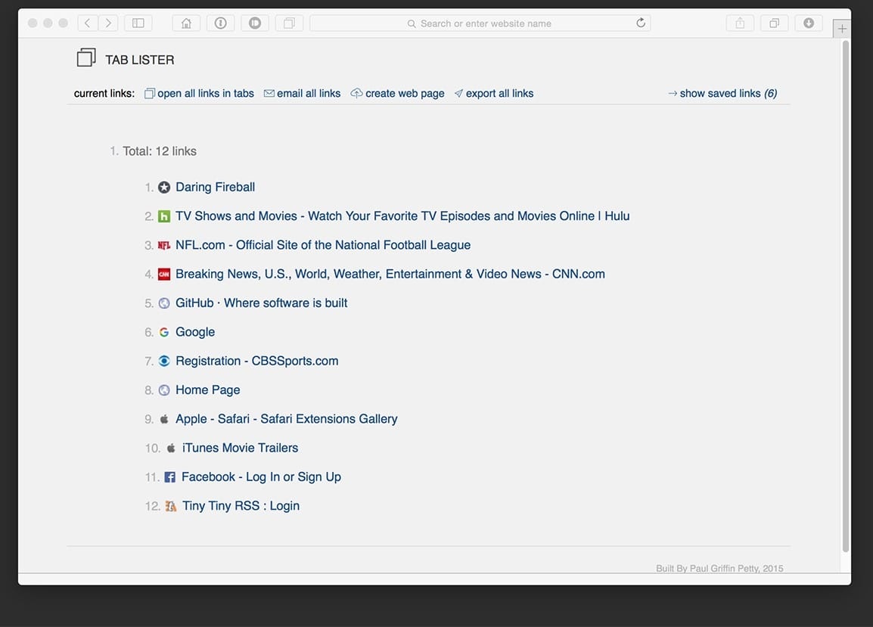
Task: Open Apple Safari Extensions Gallery link
Action: click(x=287, y=419)
